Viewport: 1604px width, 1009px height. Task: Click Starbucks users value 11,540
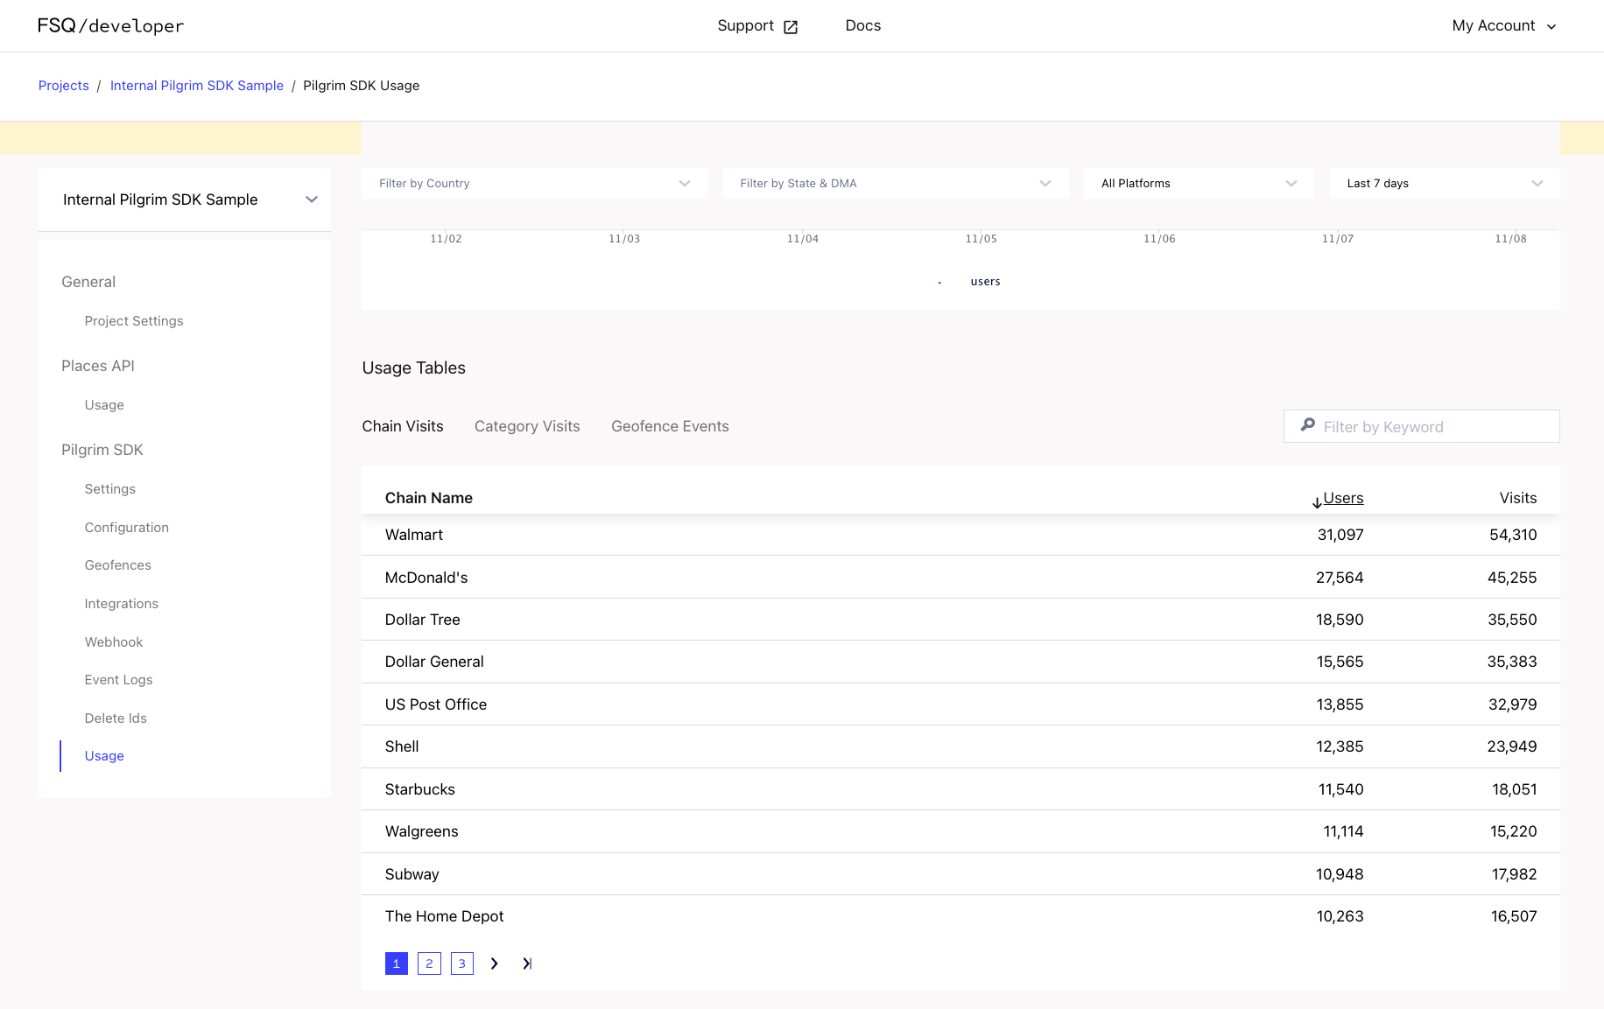[x=1341, y=789]
